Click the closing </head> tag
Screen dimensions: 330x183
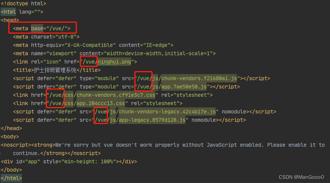tap(11, 128)
